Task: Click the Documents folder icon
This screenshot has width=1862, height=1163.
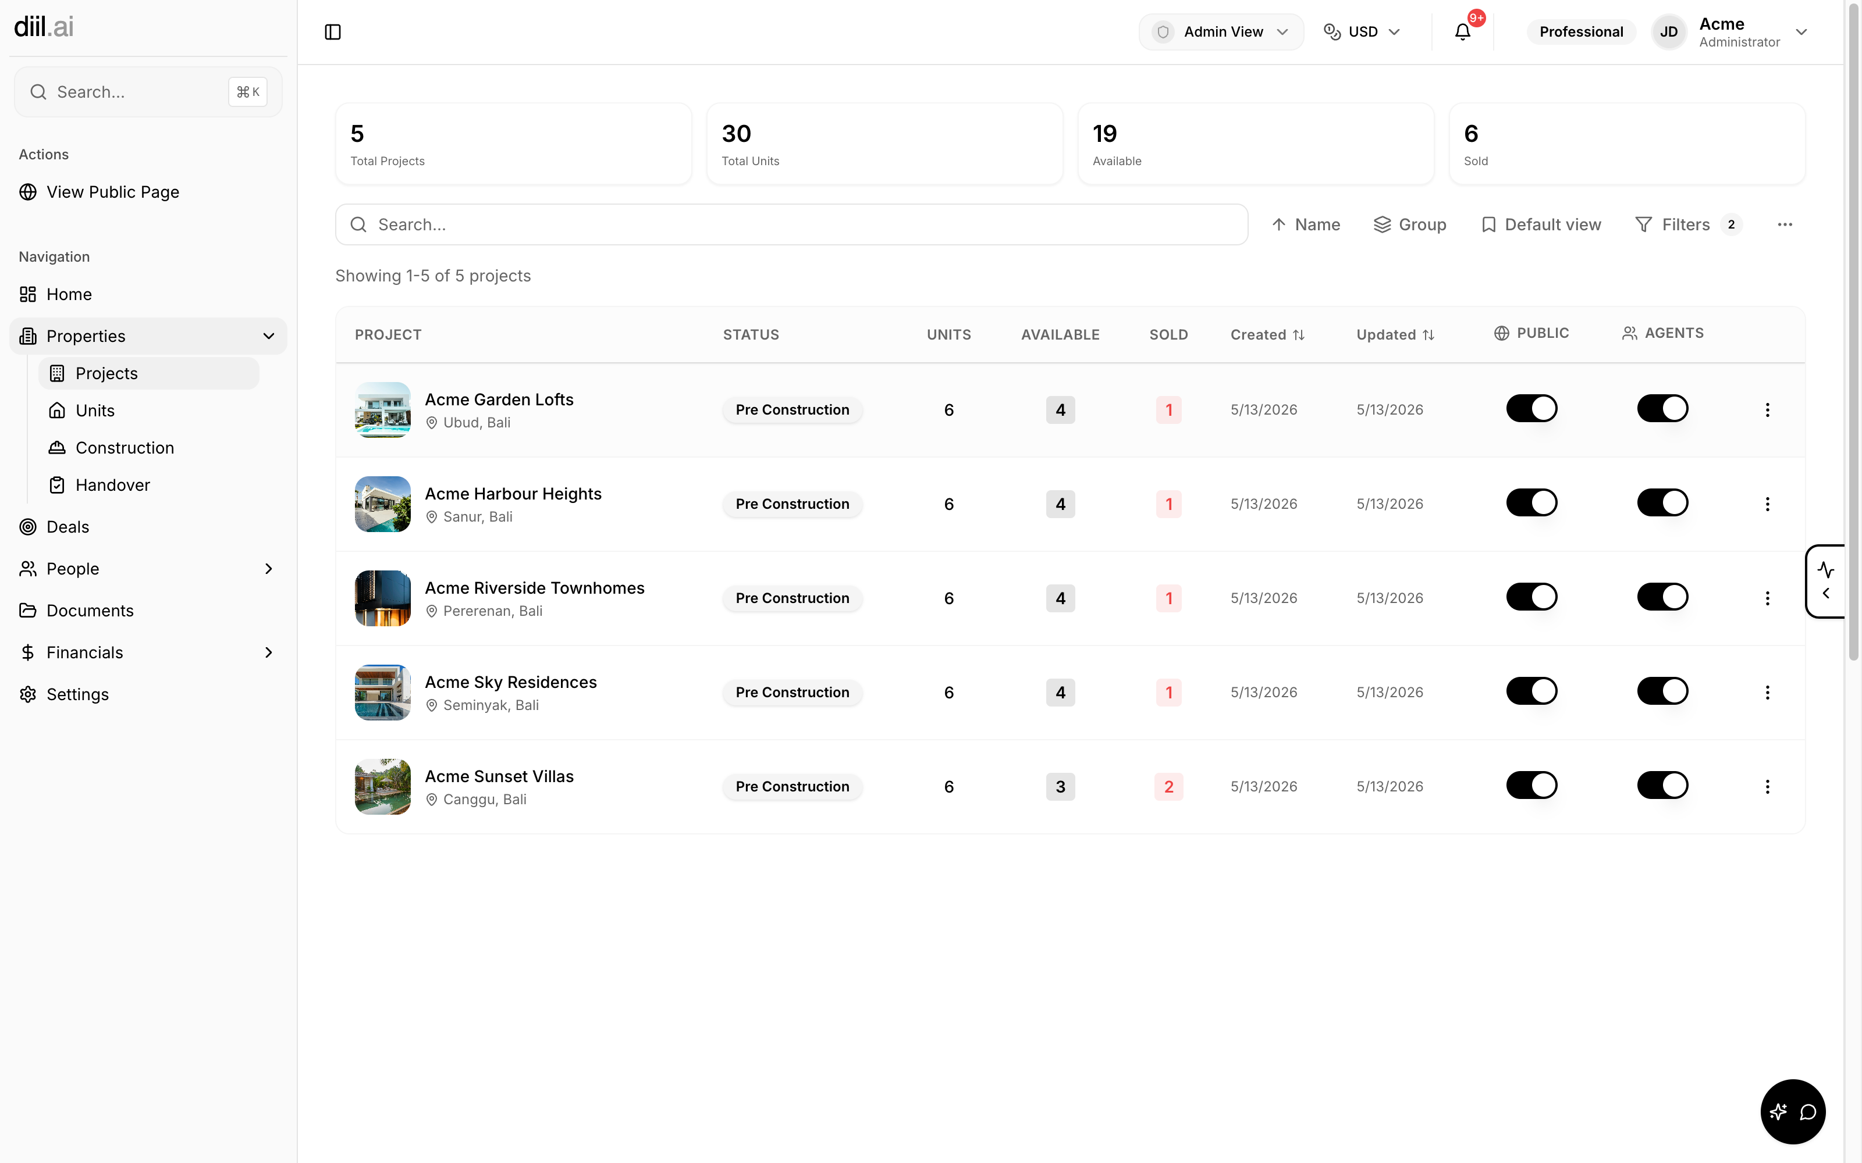Action: click(28, 610)
